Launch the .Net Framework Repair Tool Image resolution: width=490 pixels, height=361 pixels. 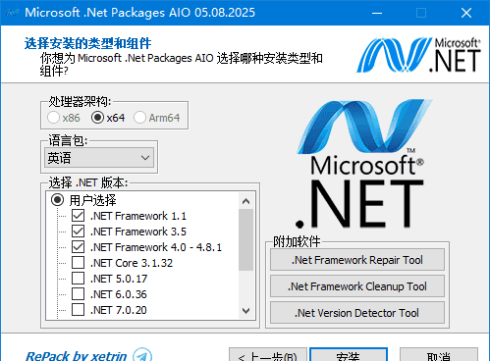coord(357,260)
